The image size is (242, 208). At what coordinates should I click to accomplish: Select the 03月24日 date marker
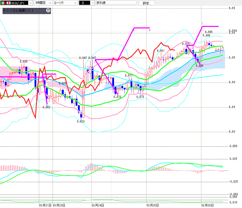tap(98, 205)
